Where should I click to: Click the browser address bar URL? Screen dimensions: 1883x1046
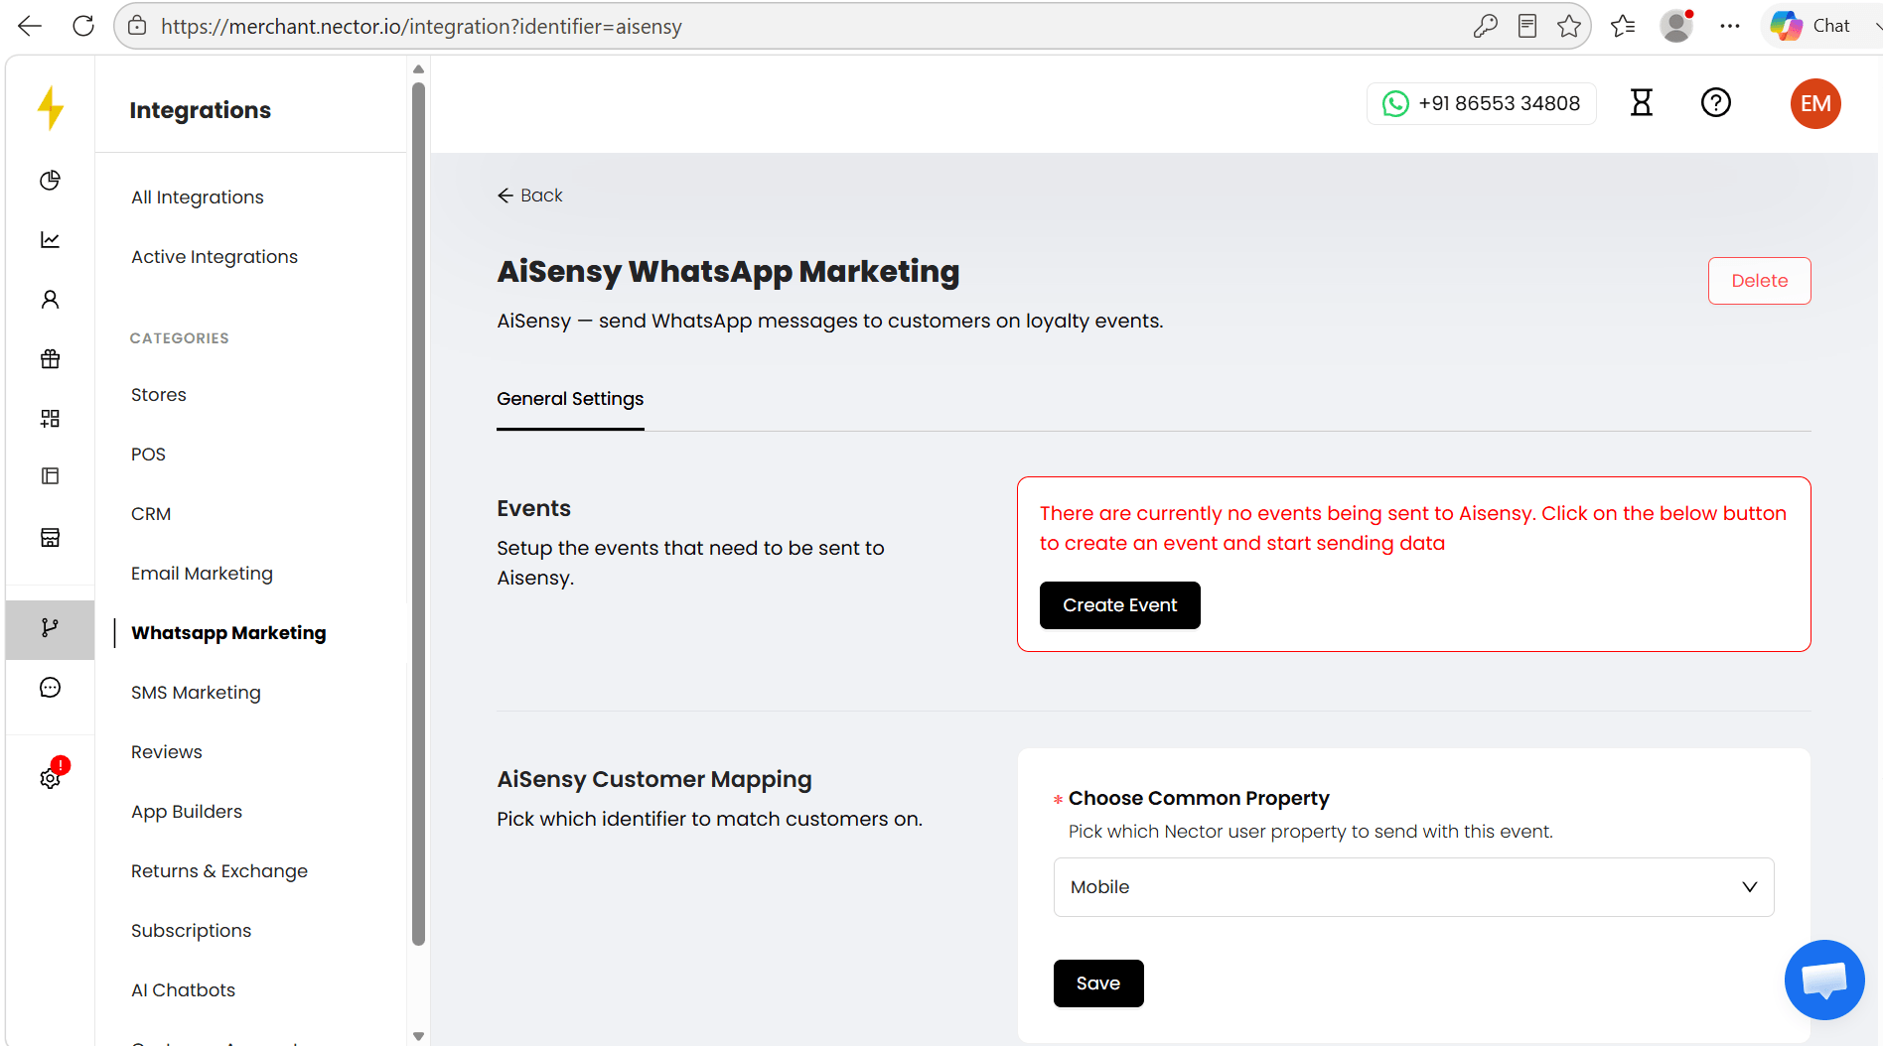(421, 27)
